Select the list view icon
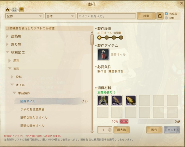This screenshot has height=147, width=185. click(x=21, y=10)
